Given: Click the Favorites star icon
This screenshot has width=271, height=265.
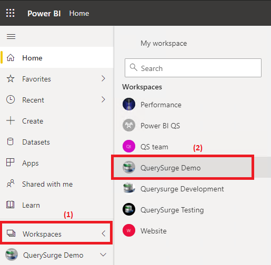Looking at the screenshot, I should point(11,79).
